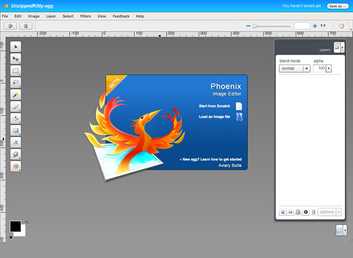Select the transform move tool
The height and width of the screenshot is (258, 353).
click(15, 58)
